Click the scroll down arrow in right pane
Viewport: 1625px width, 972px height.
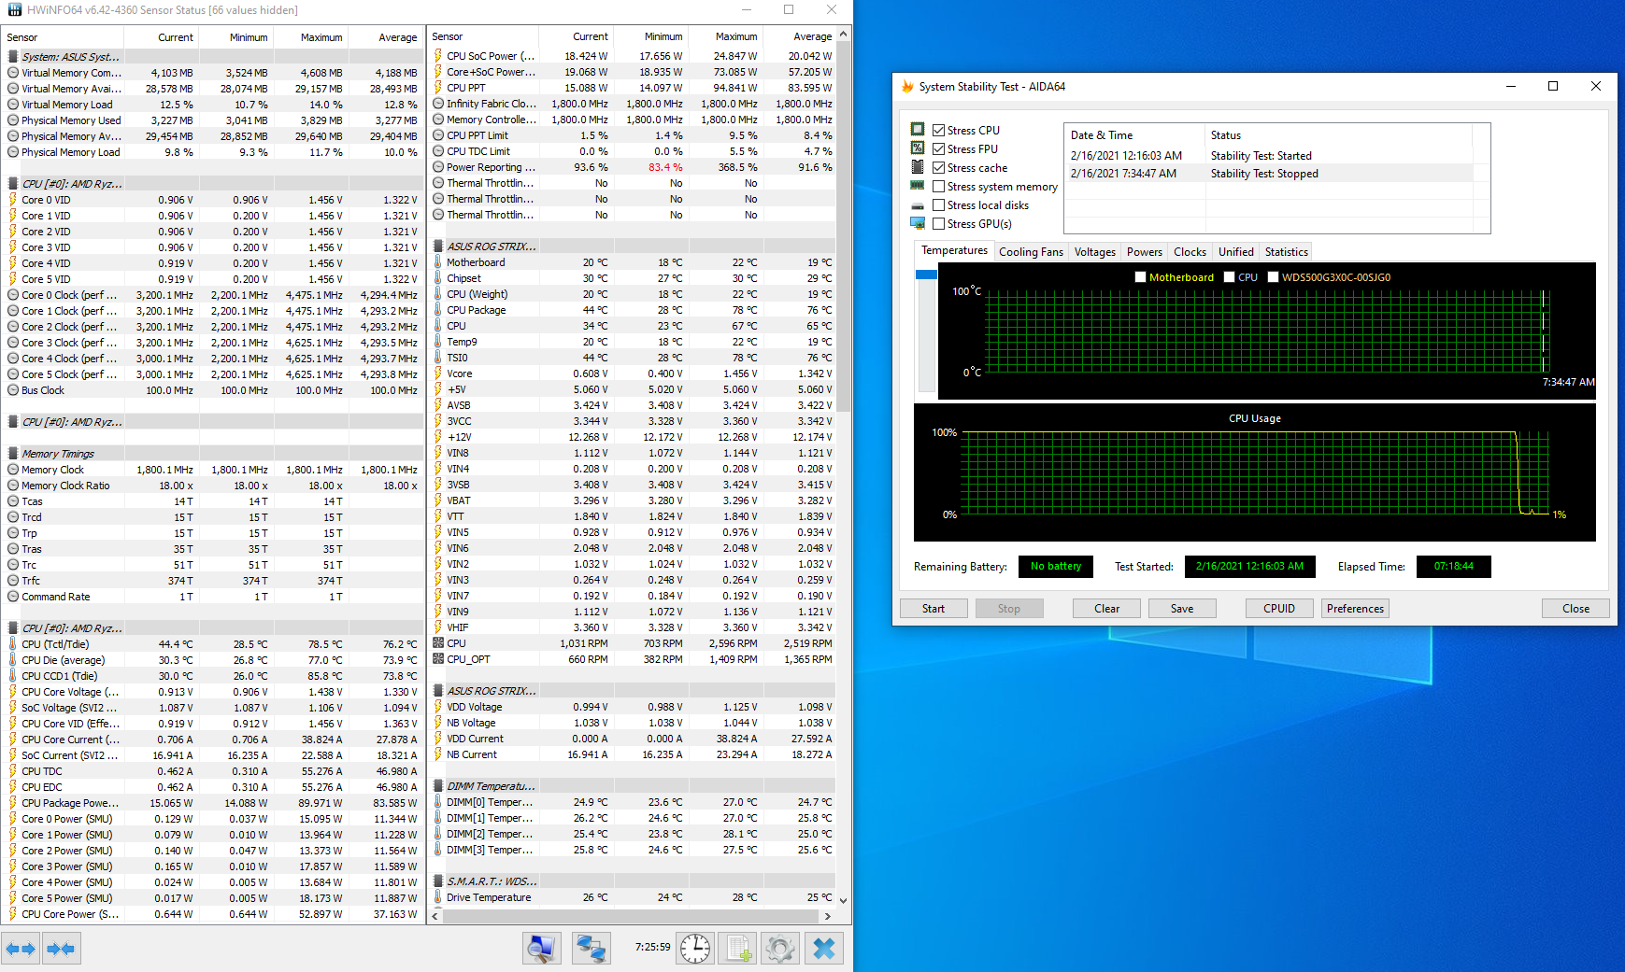[x=844, y=900]
